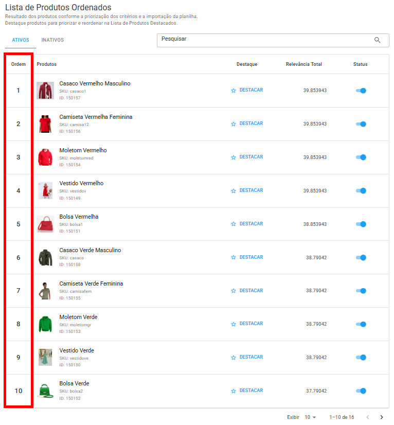The height and width of the screenshot is (425, 394).
Task: Go to previous page arrow
Action: (x=368, y=417)
